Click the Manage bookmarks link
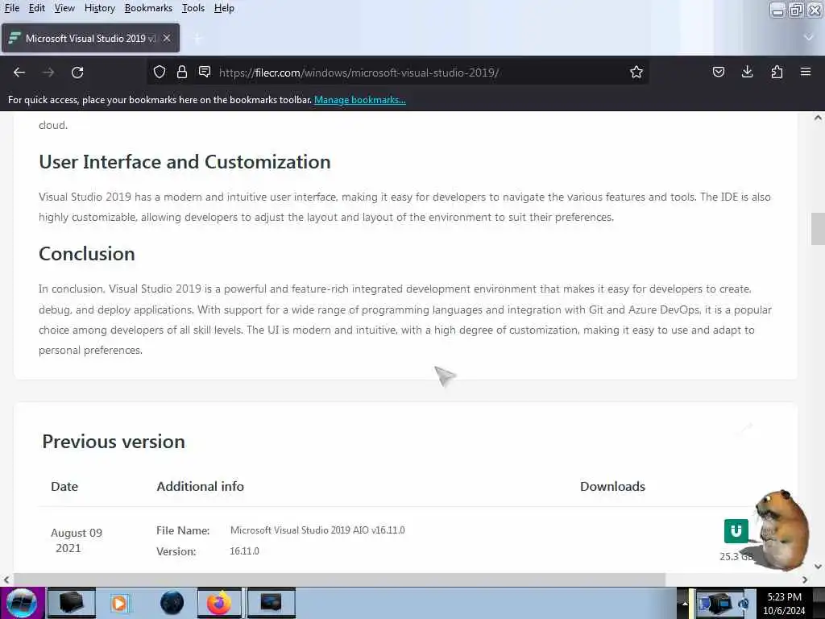This screenshot has height=619, width=825. (360, 99)
